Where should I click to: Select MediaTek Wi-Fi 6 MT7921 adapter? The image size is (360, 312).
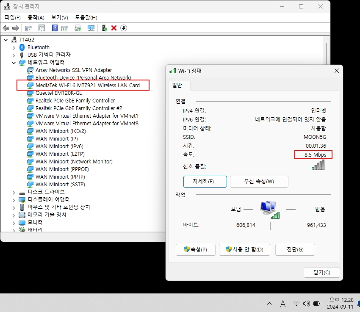[x=88, y=86]
